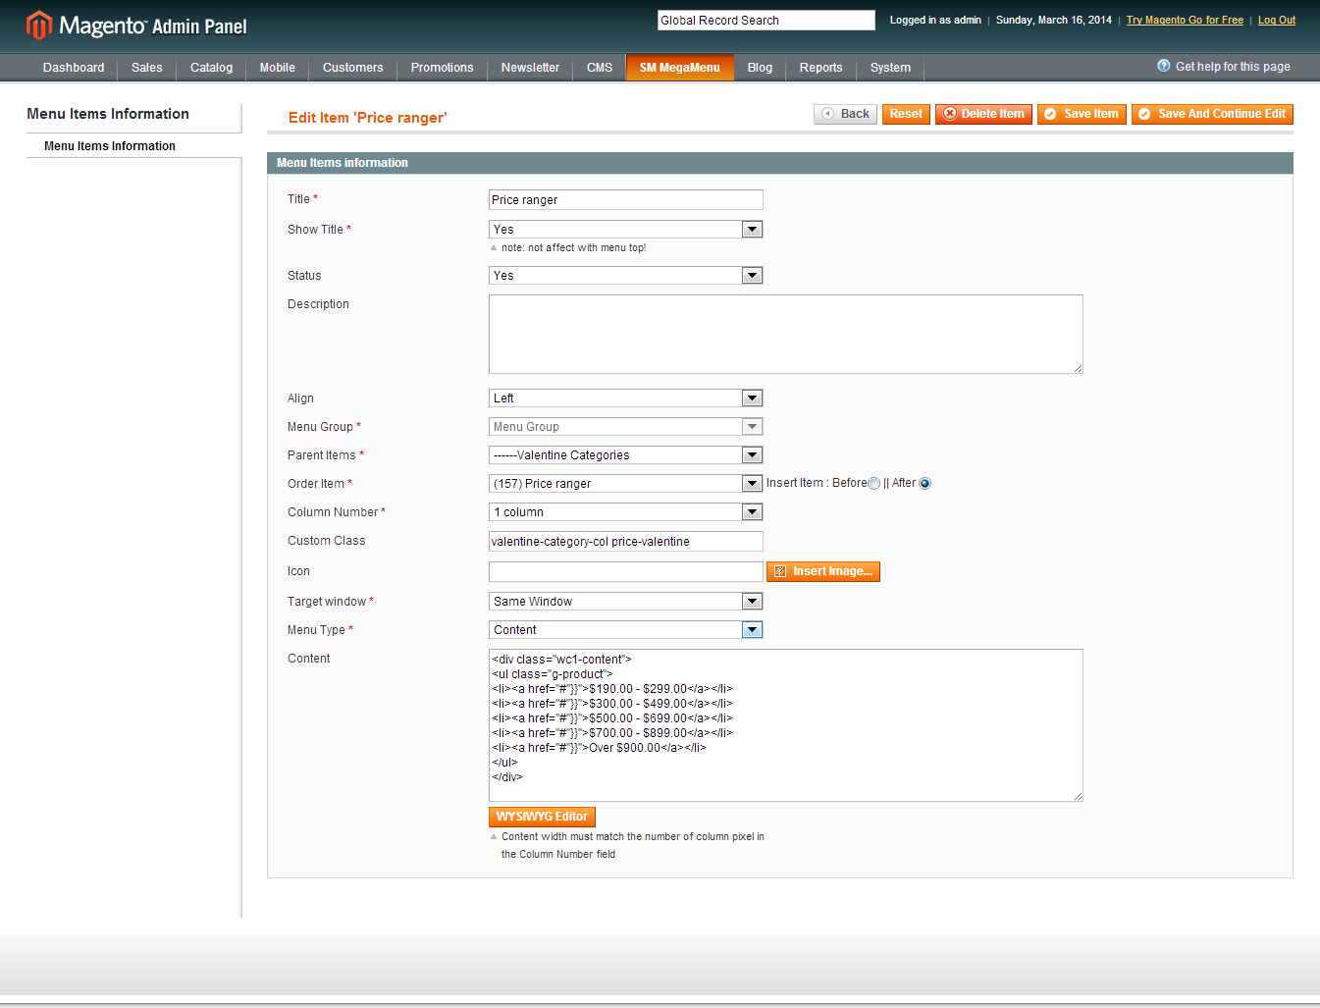
Task: Click Save And Continue Edit button
Action: point(1212,114)
